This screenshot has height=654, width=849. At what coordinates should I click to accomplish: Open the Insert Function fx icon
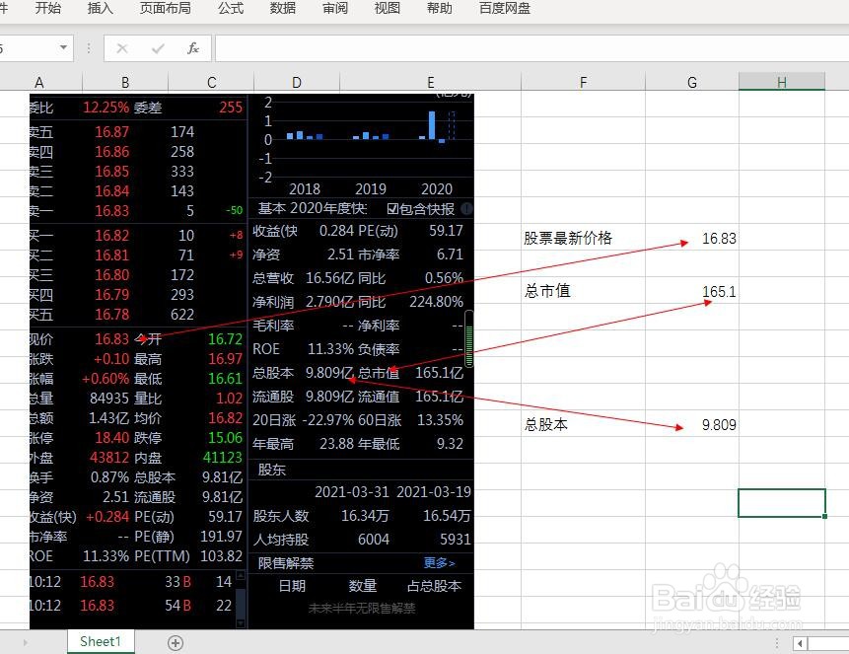tap(193, 48)
